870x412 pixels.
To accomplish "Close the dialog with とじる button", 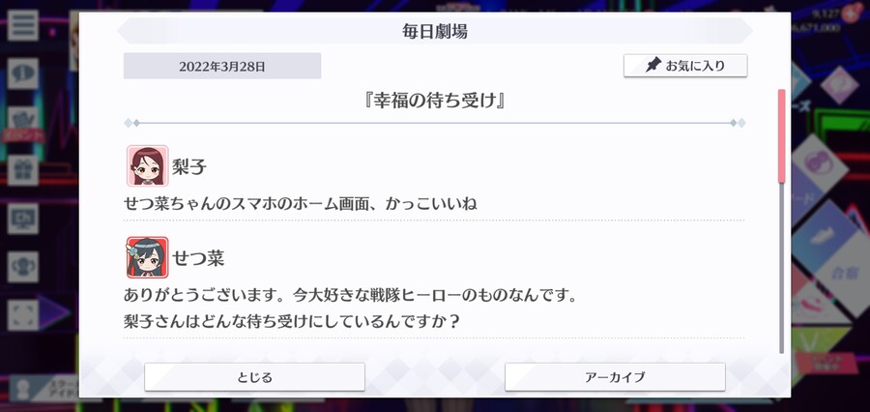I will (254, 377).
